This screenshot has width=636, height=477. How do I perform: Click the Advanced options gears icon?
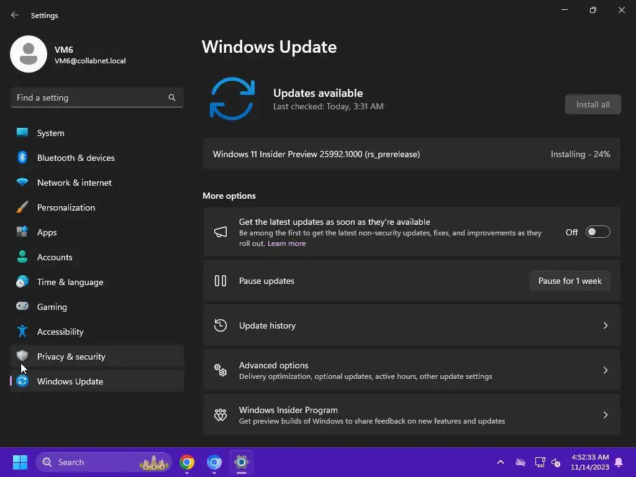[x=220, y=370]
